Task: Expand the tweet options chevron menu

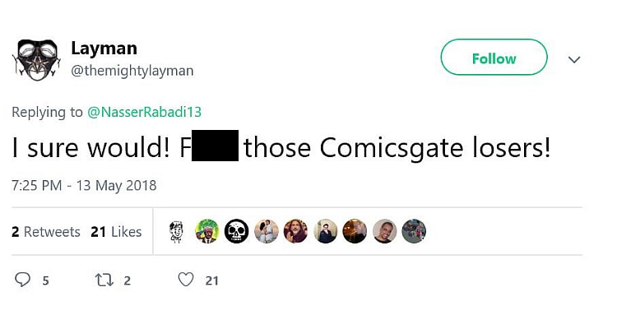Action: point(575,59)
